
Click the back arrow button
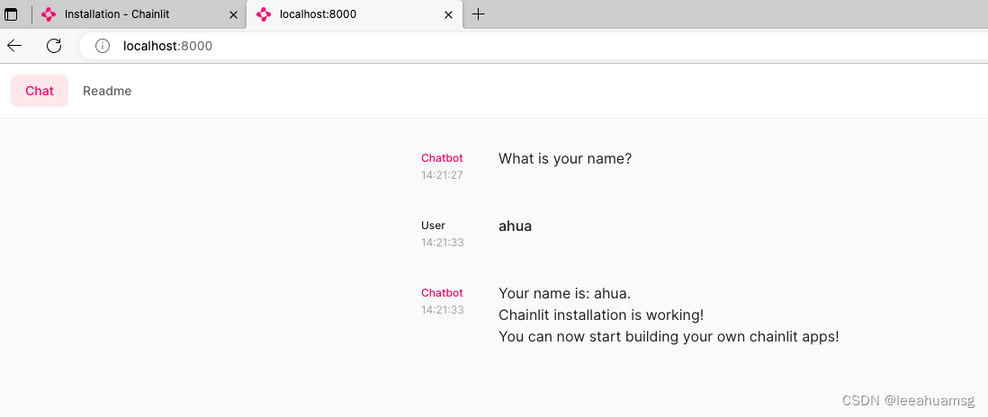pyautogui.click(x=14, y=45)
